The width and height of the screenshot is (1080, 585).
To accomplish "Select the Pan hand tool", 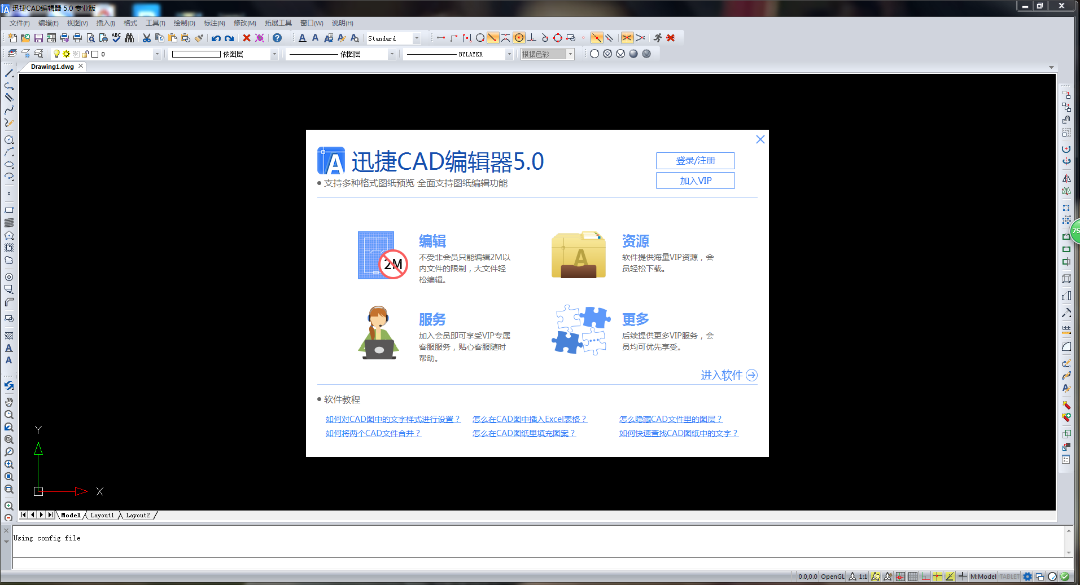I will [x=9, y=402].
